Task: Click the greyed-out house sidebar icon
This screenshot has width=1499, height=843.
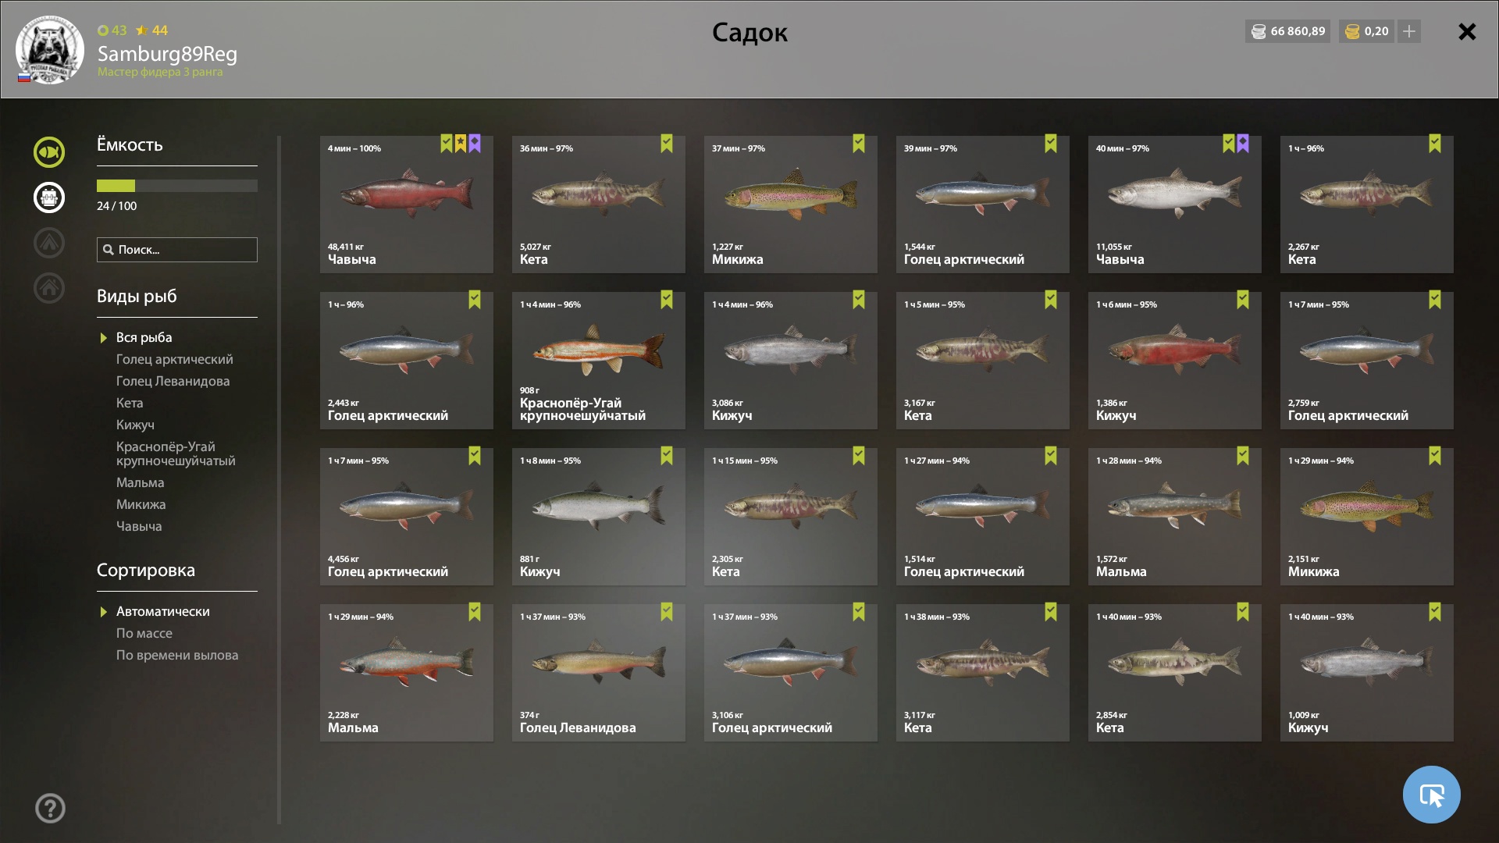Action: coord(49,288)
